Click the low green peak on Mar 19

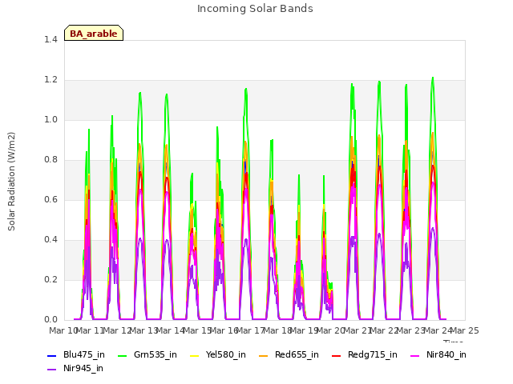point(299,176)
